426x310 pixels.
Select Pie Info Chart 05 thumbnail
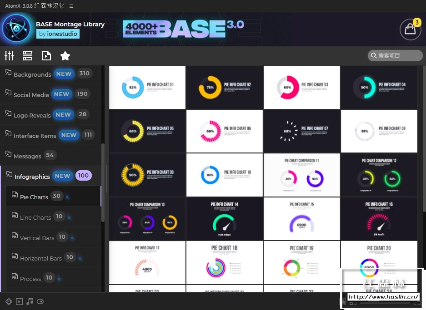pyautogui.click(x=147, y=131)
